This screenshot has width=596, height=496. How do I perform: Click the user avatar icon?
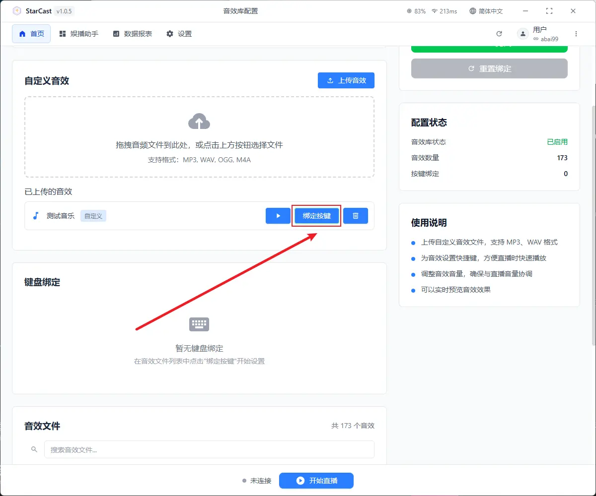point(522,34)
